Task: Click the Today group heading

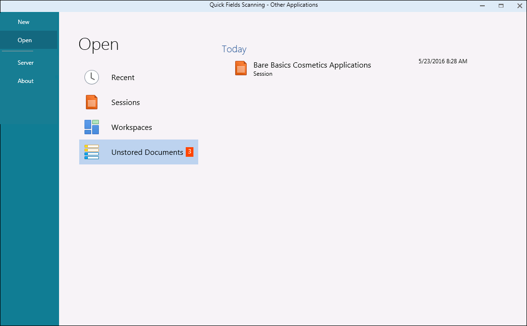Action: coord(234,49)
